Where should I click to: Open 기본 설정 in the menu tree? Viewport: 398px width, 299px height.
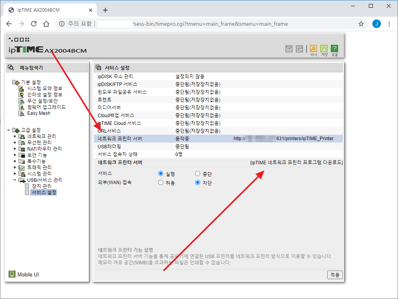pyautogui.click(x=31, y=82)
